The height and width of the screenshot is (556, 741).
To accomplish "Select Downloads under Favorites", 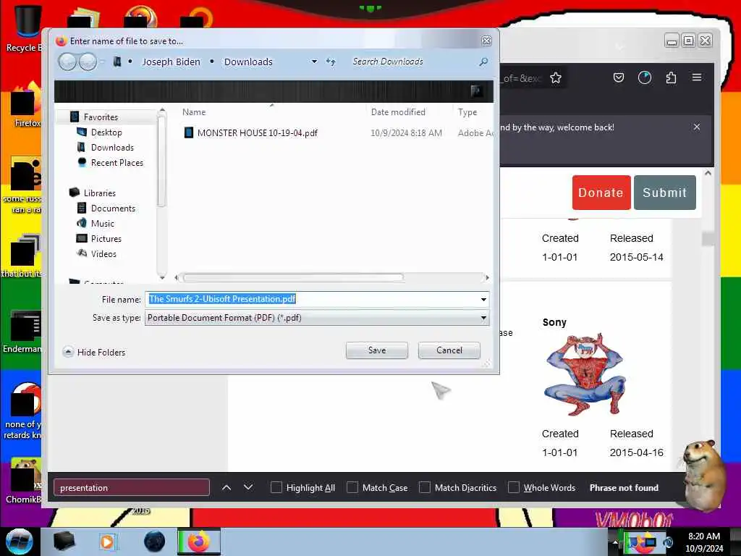I will pyautogui.click(x=112, y=148).
